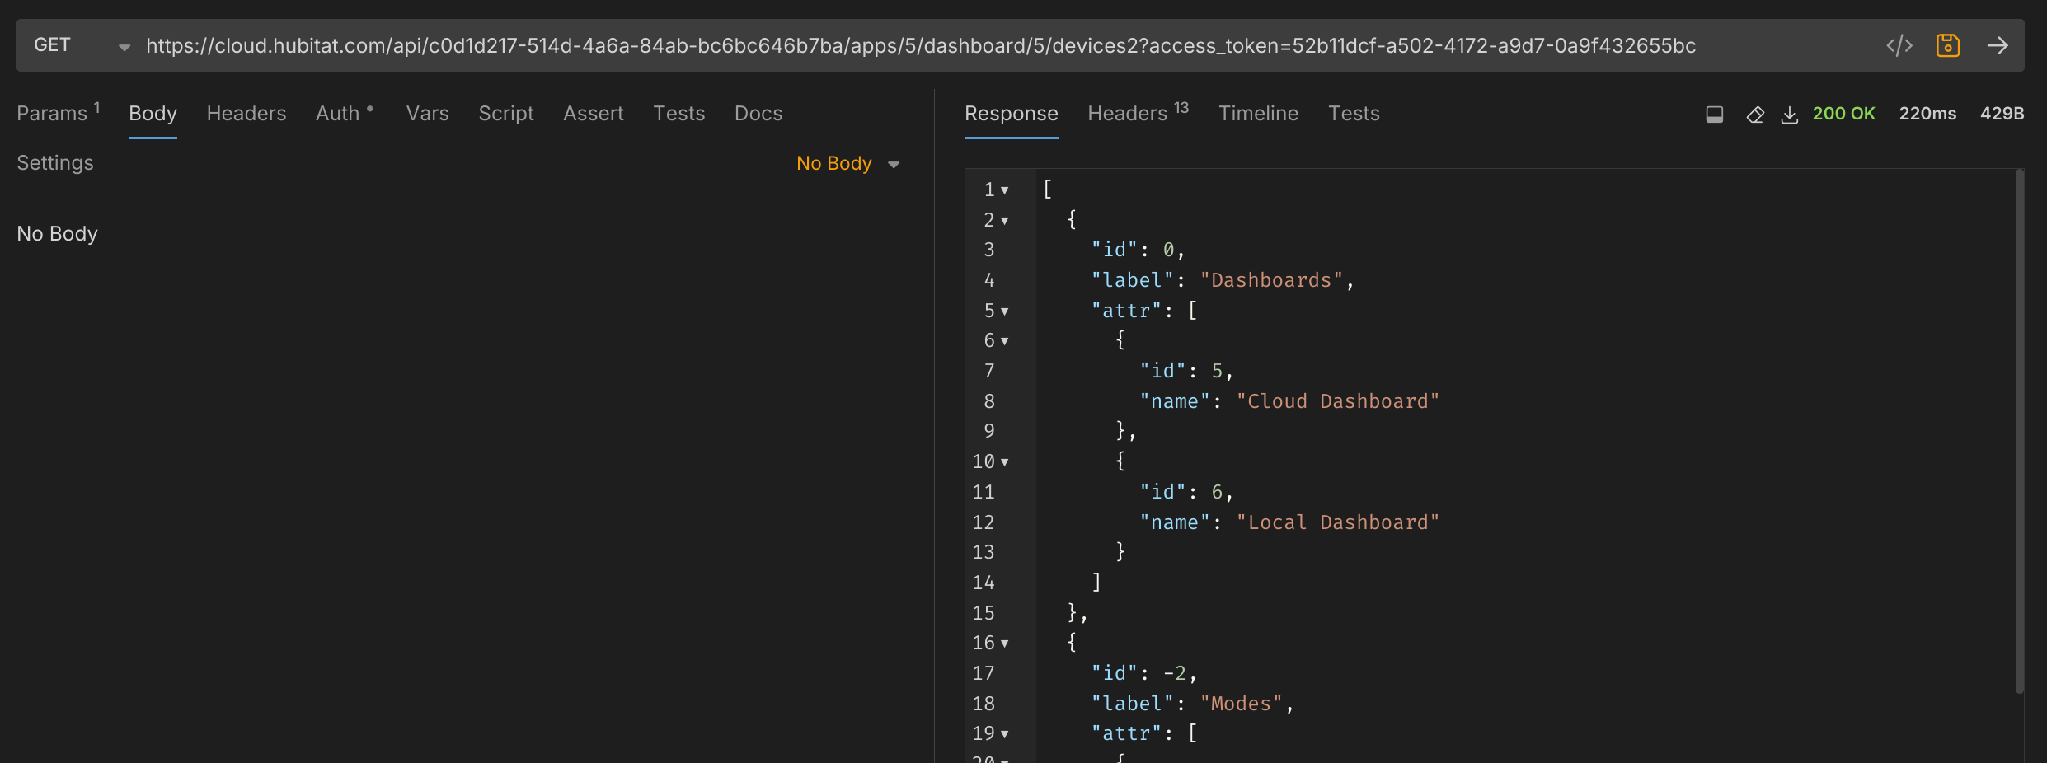Click the Generate Code icon
2047x763 pixels.
(1899, 45)
